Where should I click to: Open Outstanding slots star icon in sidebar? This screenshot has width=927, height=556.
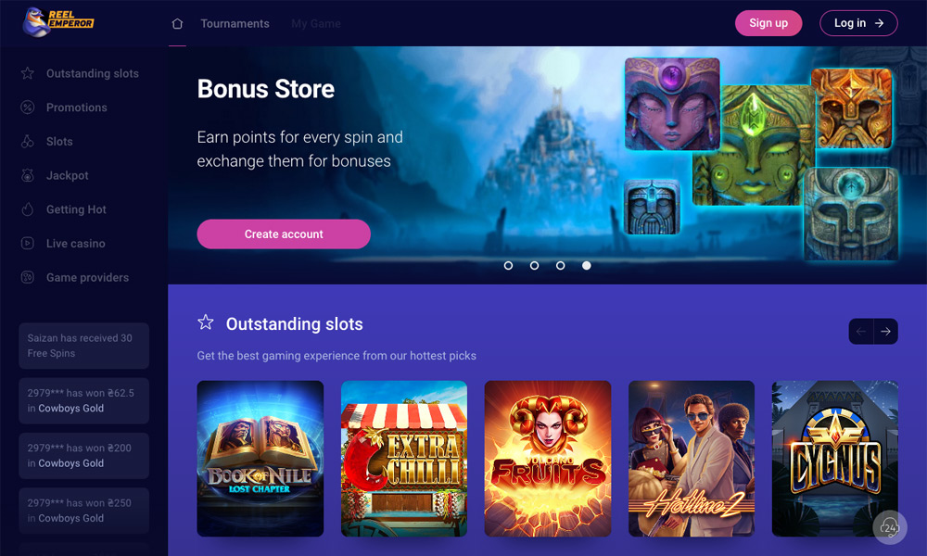click(27, 73)
